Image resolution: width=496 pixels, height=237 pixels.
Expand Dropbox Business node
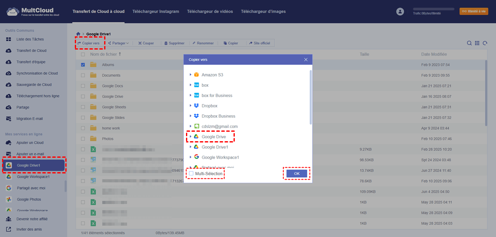[191, 116]
